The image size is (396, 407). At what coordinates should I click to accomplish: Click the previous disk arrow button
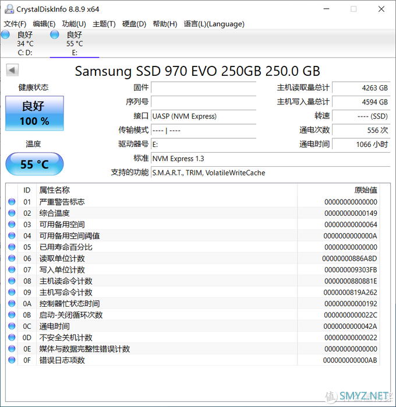(12, 70)
